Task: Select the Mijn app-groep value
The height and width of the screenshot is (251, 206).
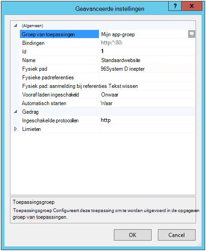Action: coord(118,34)
